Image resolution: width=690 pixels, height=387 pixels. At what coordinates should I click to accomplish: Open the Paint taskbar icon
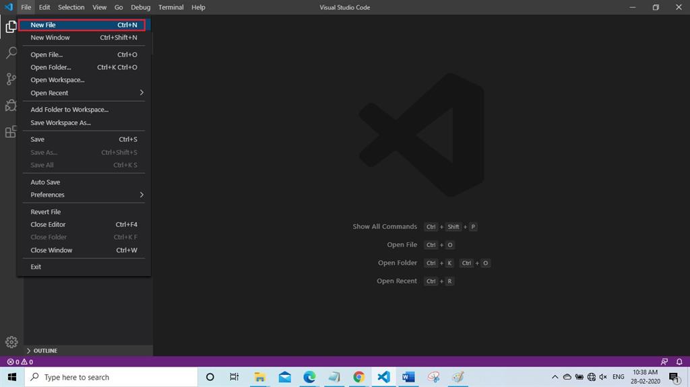[458, 377]
